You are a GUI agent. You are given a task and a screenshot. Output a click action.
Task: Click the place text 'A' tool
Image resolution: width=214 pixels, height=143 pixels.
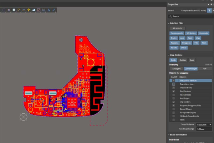[49, 10]
